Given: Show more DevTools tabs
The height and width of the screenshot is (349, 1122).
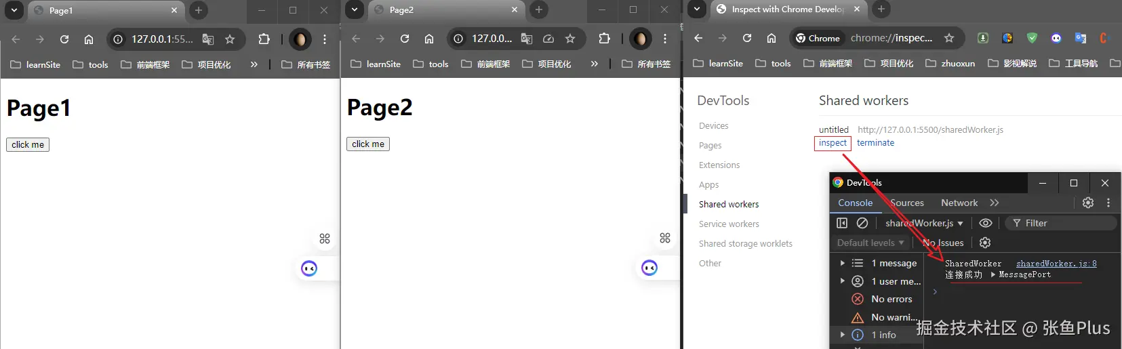Looking at the screenshot, I should (994, 203).
